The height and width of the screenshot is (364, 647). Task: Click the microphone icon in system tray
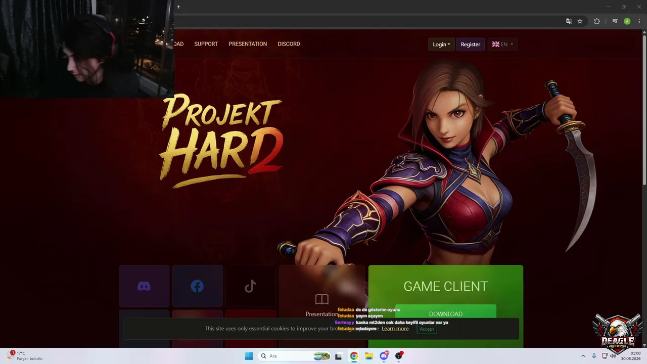point(594,356)
